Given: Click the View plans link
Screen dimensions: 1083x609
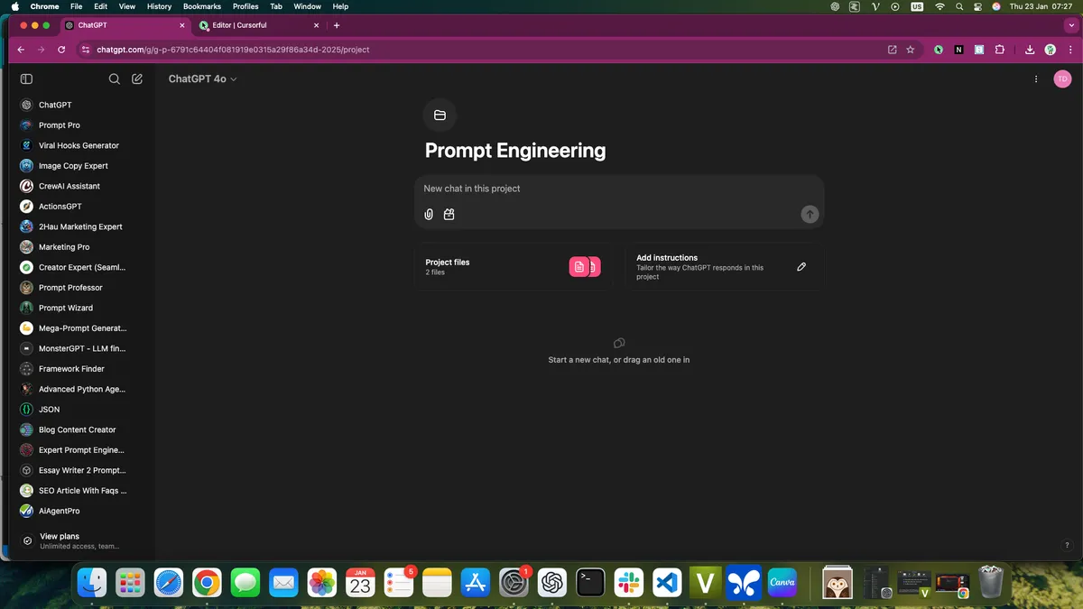Looking at the screenshot, I should 59,536.
